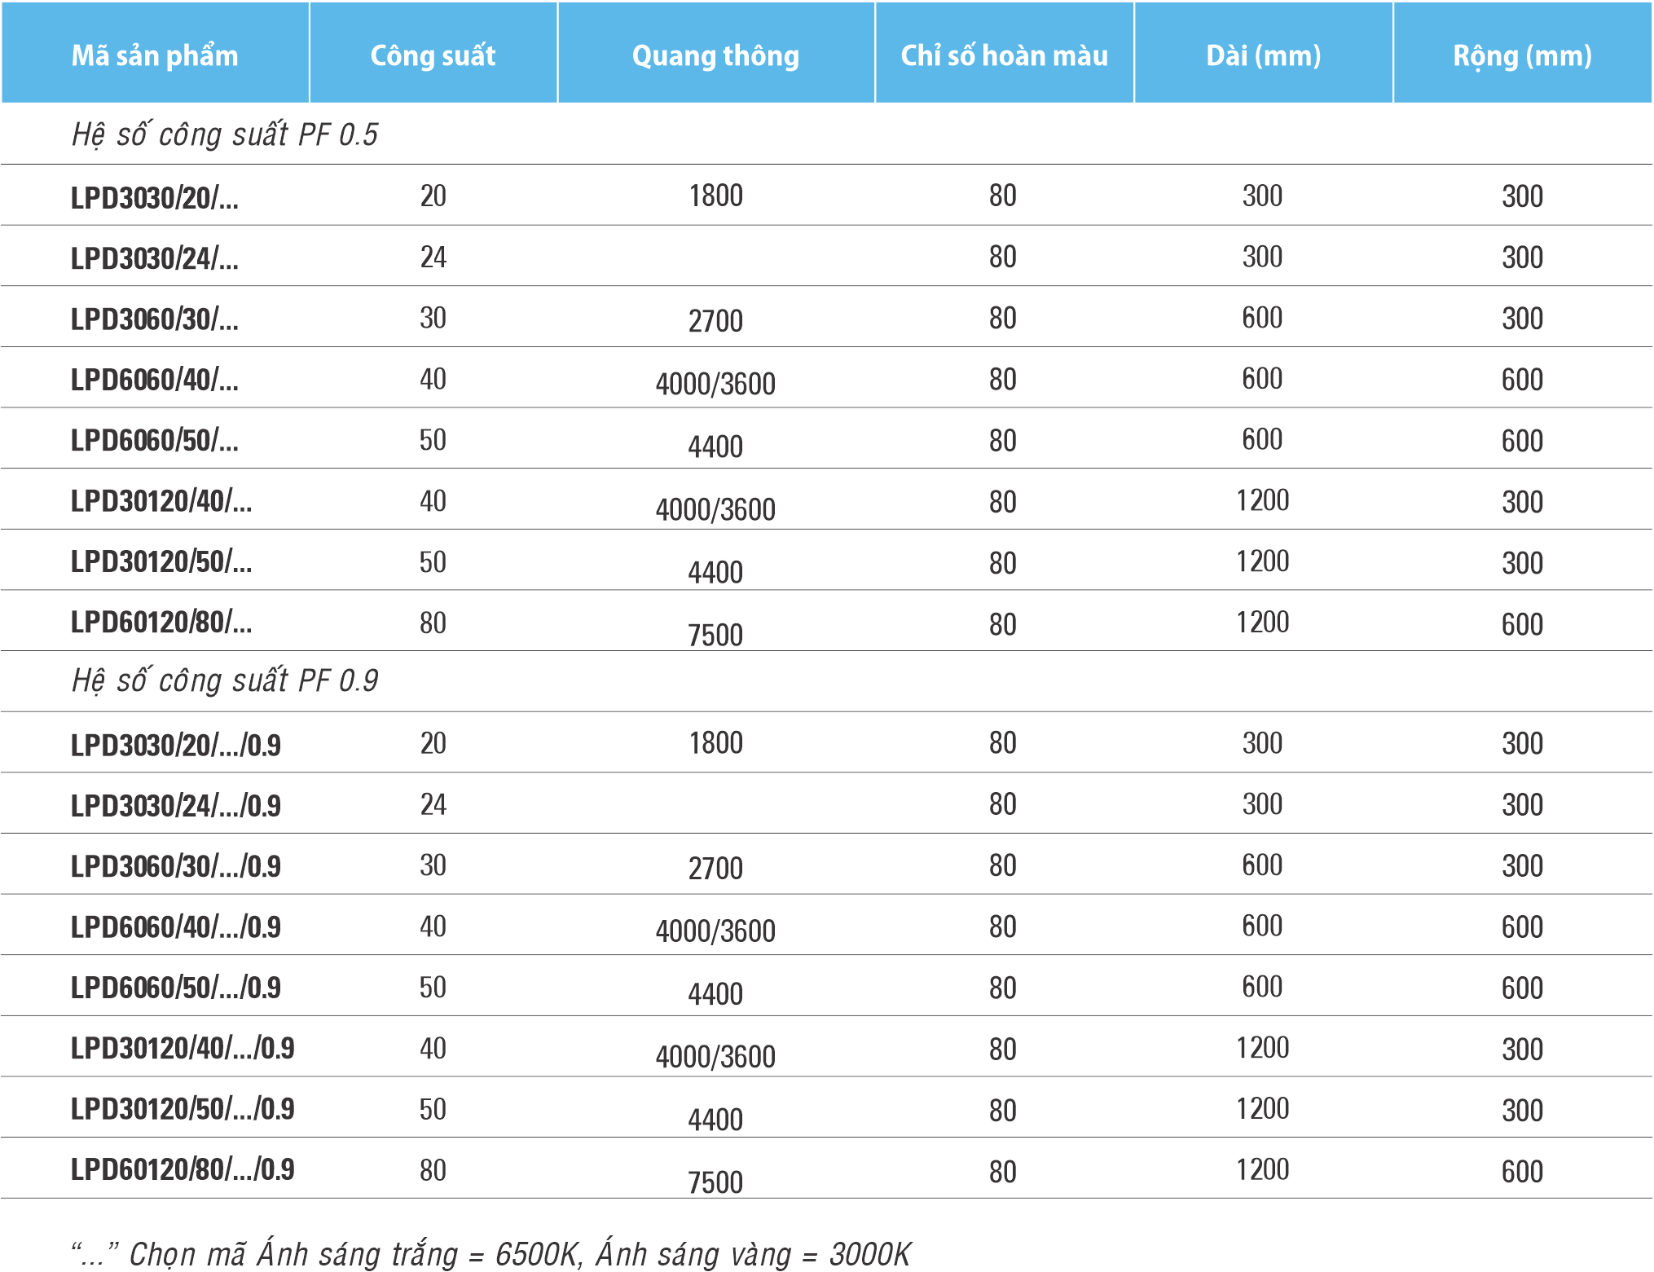Click product code LPD60120/80/.../0.9
Image resolution: width=1654 pixels, height=1272 pixels.
(x=183, y=1169)
